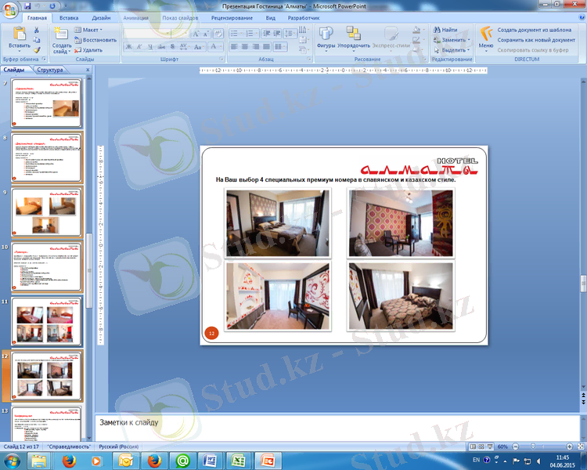
Task: Click the Создать слайд new slide icon
Action: [x=61, y=34]
